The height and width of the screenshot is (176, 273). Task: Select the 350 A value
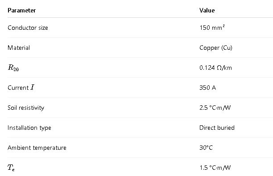tap(208, 88)
